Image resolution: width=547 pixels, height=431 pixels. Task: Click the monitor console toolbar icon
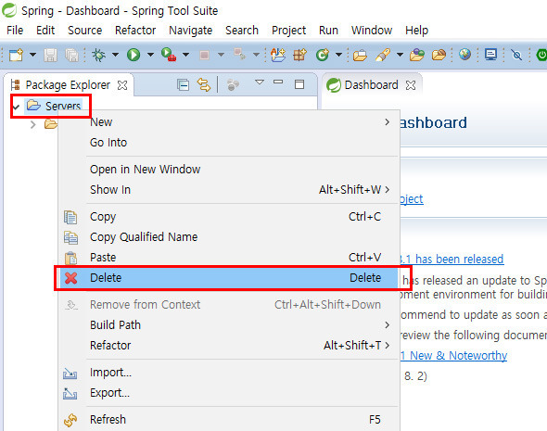(x=490, y=55)
